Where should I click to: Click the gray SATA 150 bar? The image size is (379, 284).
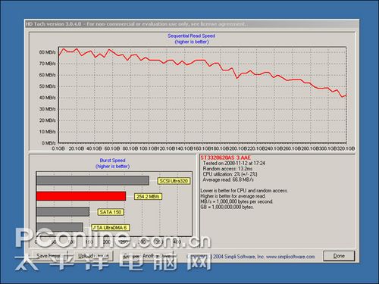63,212
